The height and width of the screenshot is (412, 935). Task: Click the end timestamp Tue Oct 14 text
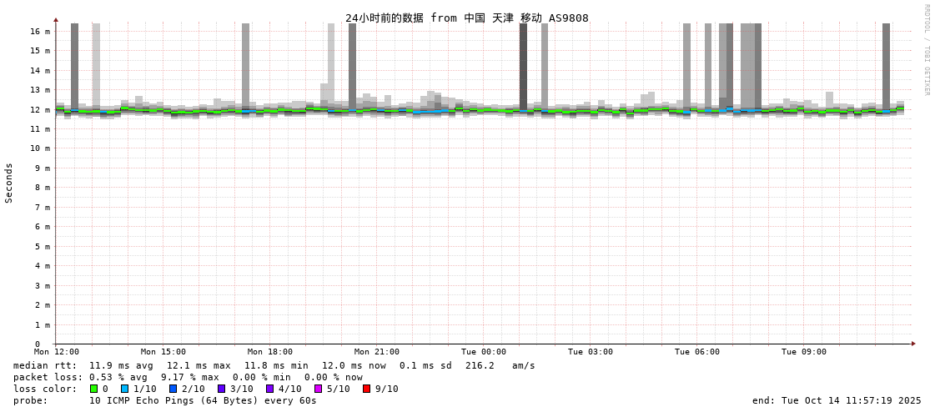click(x=837, y=400)
